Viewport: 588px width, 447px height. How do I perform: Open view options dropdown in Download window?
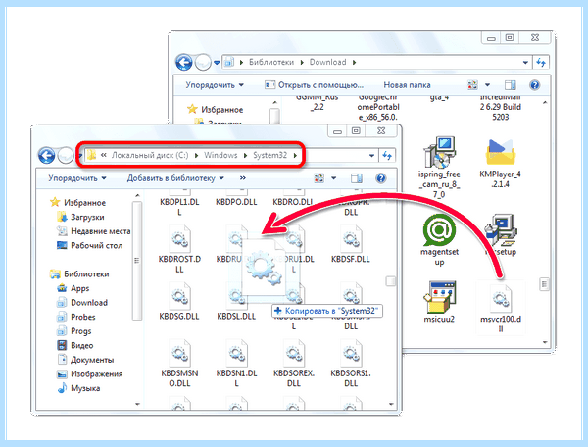click(487, 85)
